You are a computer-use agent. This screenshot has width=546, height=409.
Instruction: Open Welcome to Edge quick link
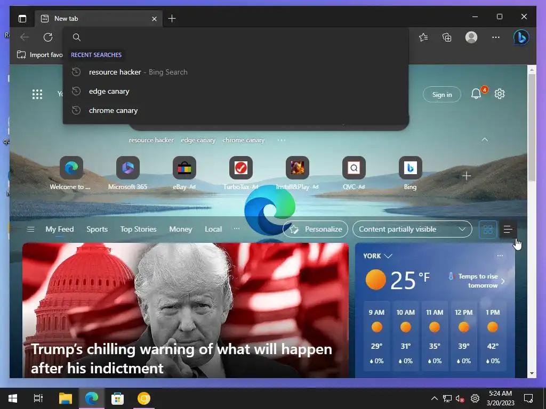pyautogui.click(x=71, y=173)
